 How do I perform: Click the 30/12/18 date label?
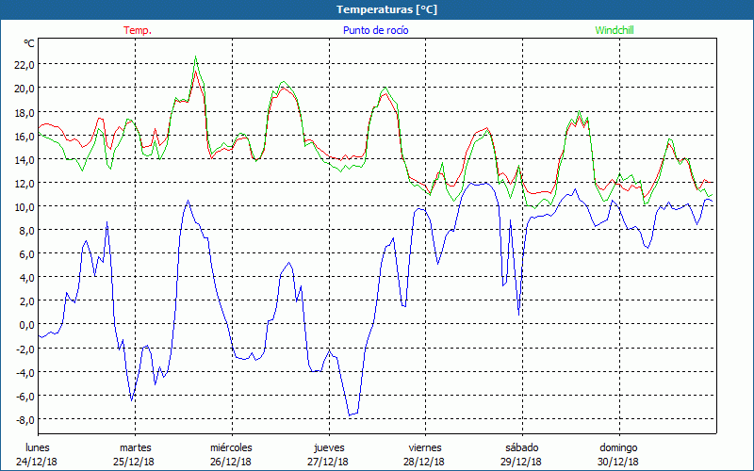[618, 462]
